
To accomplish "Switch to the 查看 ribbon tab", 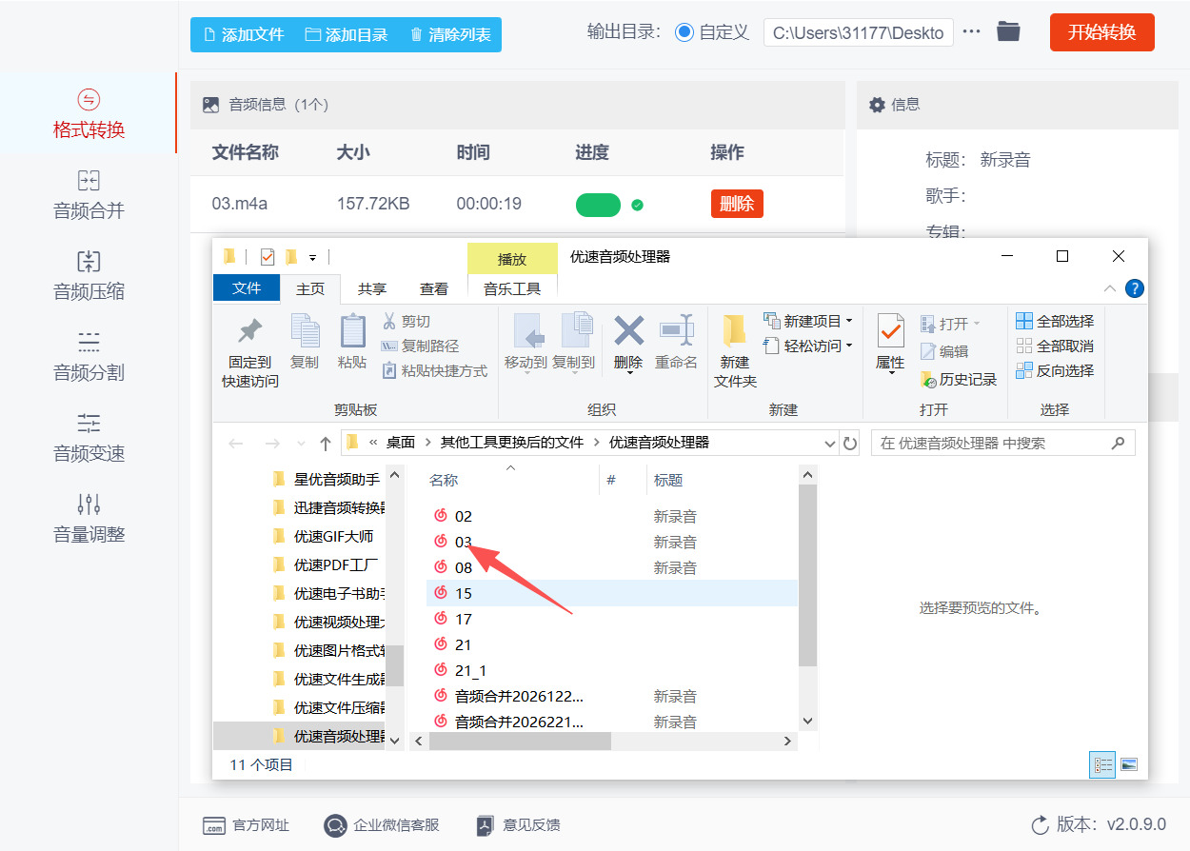I will pos(434,288).
